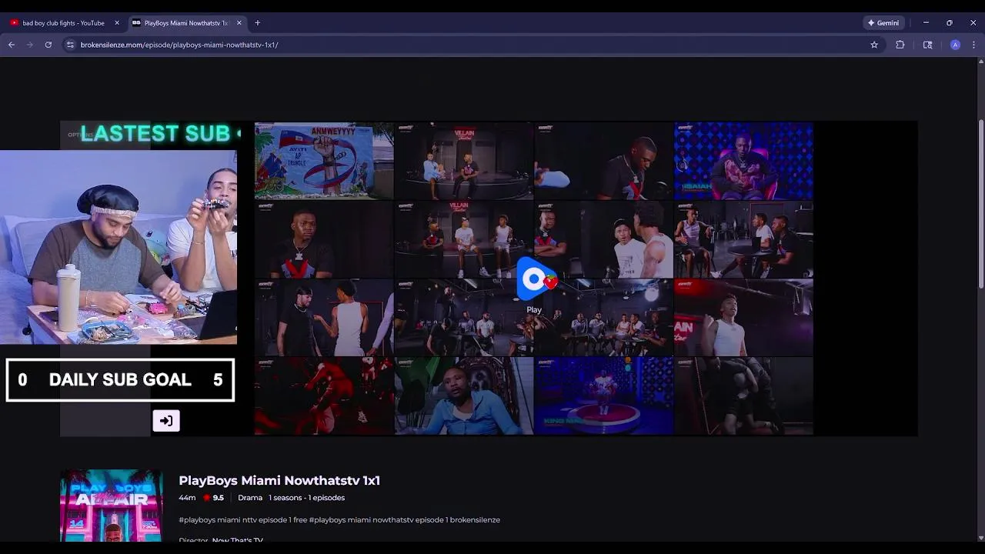Click the DAILY SUB GOAL overlay box
The image size is (985, 554).
120,379
